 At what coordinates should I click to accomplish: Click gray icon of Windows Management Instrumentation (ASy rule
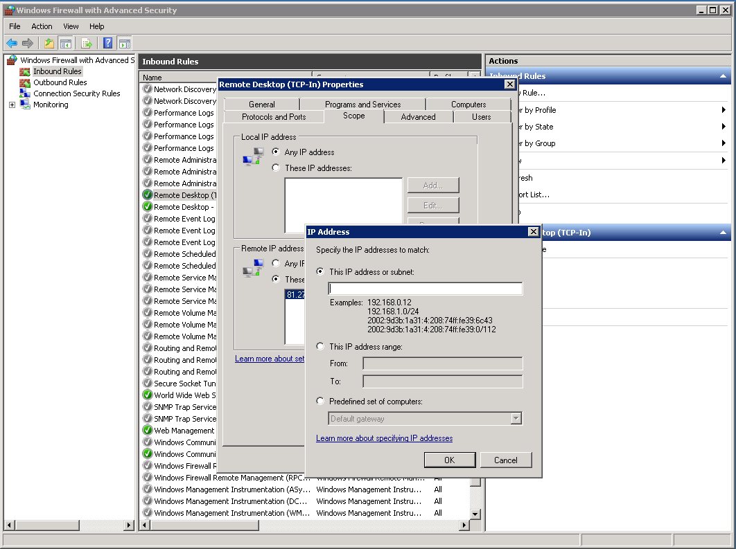coord(148,489)
